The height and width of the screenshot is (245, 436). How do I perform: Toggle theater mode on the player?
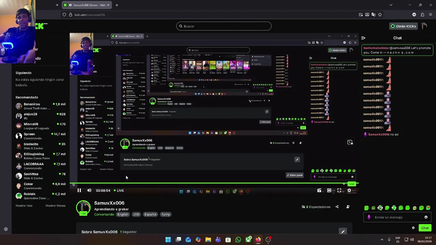[329, 191]
